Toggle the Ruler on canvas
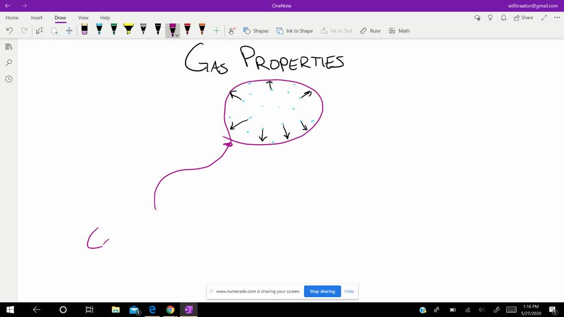 pyautogui.click(x=370, y=31)
